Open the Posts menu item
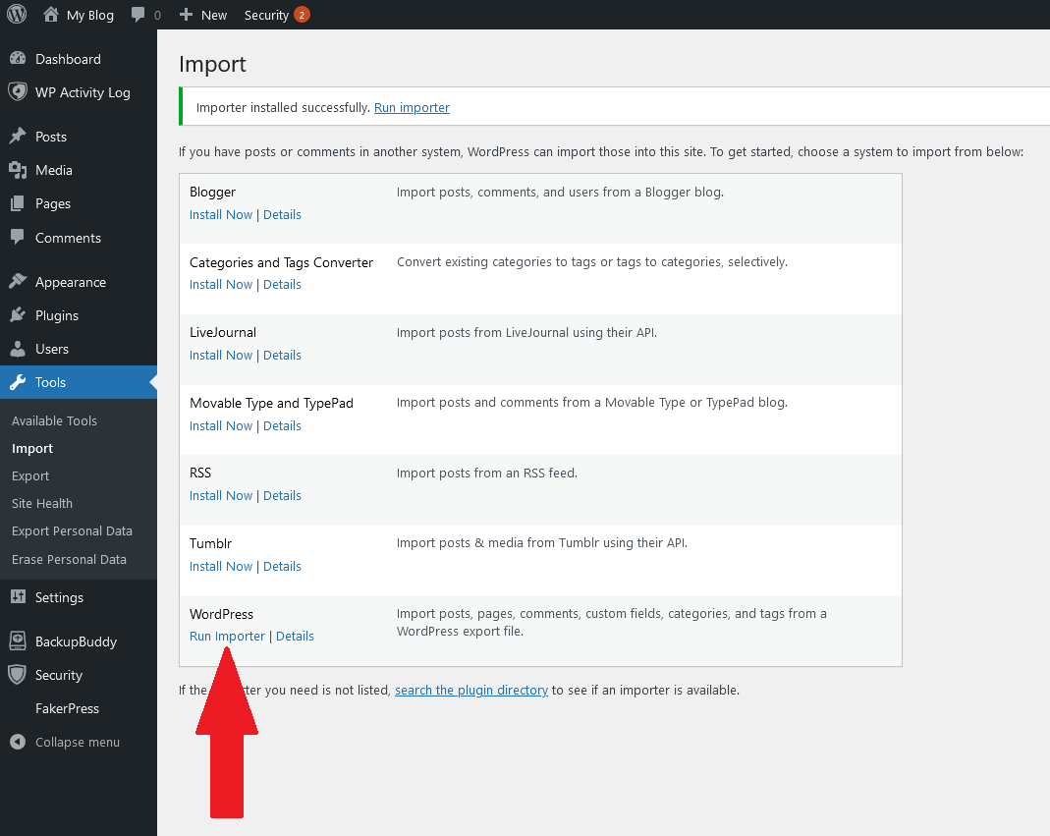Image resolution: width=1050 pixels, height=836 pixels. (51, 137)
